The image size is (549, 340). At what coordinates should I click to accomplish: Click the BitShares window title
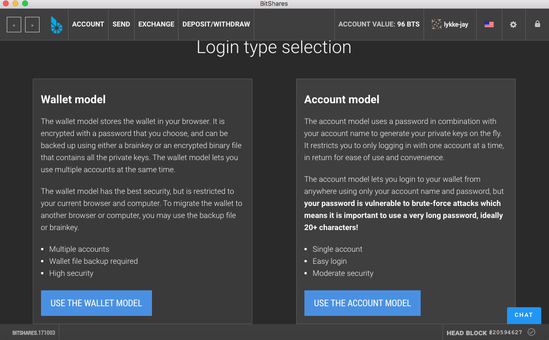tap(274, 3)
